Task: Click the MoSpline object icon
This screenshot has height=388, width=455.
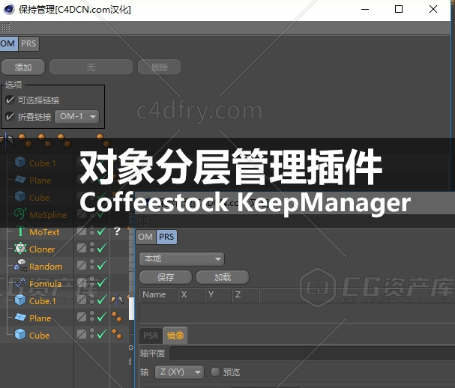Action: click(20, 214)
